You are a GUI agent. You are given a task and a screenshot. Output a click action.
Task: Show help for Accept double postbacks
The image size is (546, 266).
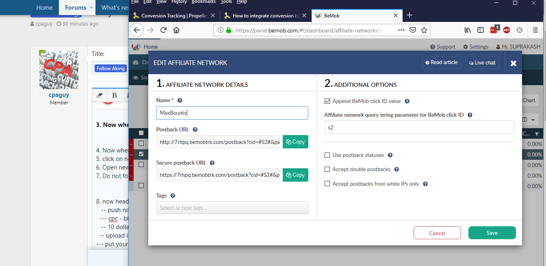point(397,169)
